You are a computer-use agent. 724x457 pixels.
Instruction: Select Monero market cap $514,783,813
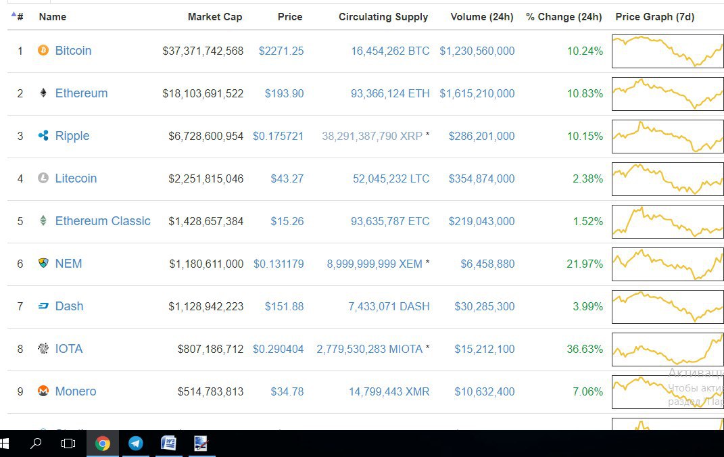pos(210,391)
